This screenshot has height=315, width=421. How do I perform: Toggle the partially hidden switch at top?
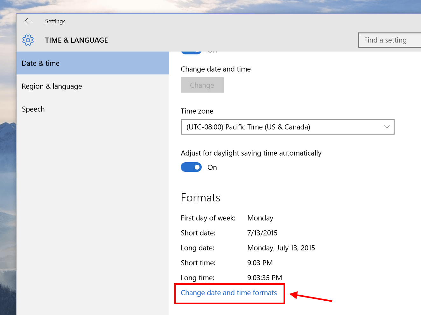pos(191,52)
